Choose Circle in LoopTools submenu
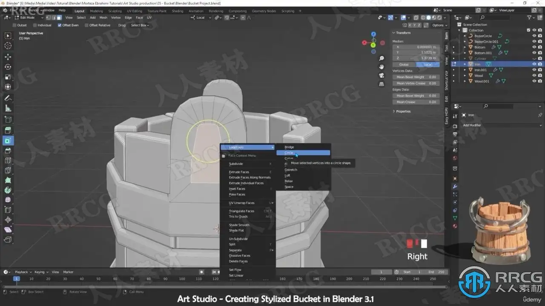 tap(303, 153)
